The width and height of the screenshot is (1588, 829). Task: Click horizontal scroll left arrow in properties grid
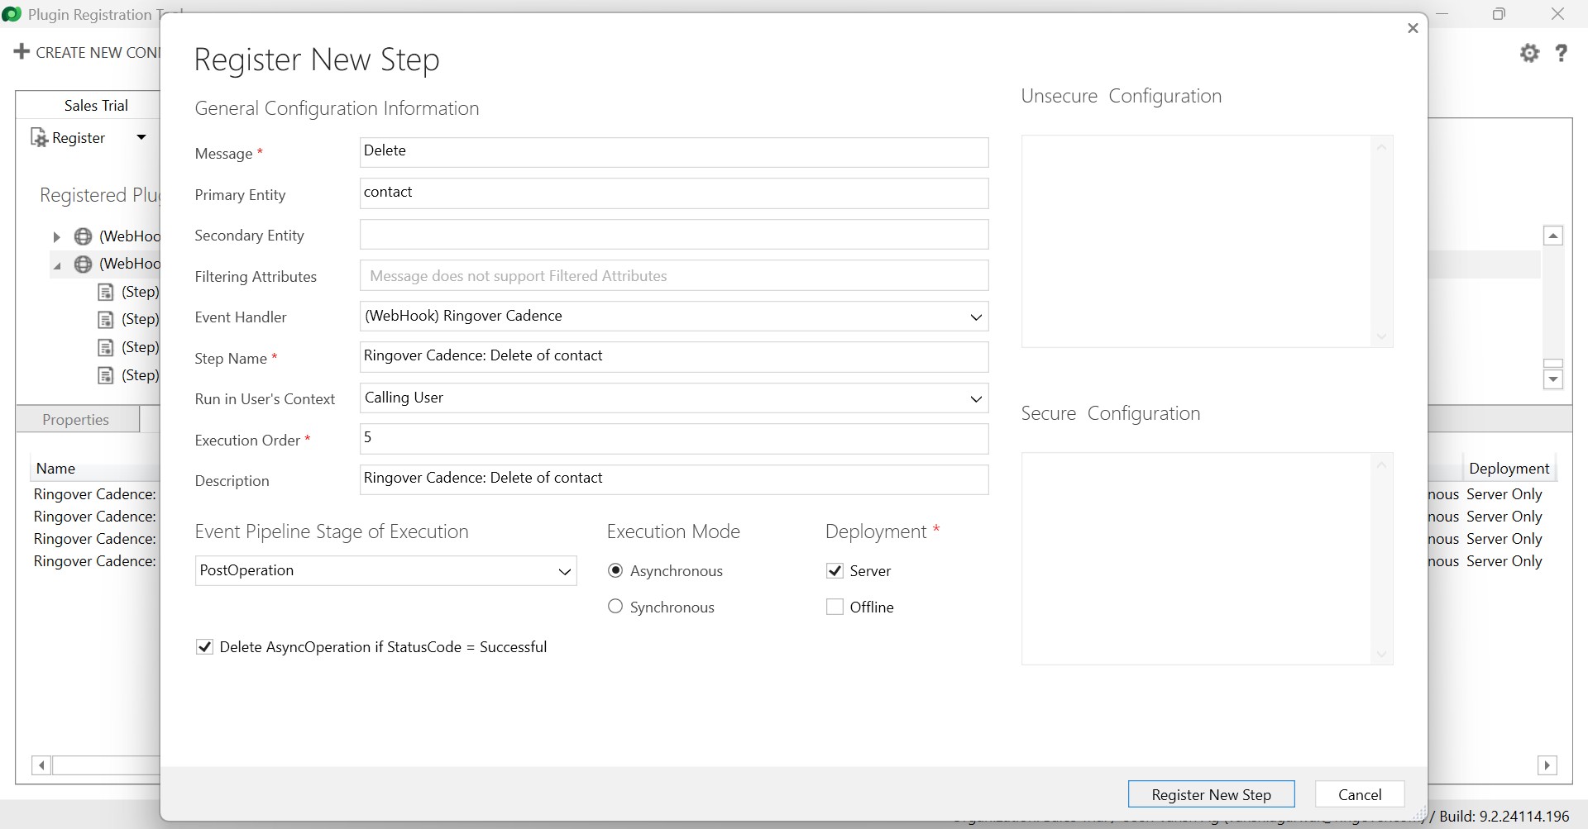pyautogui.click(x=41, y=765)
